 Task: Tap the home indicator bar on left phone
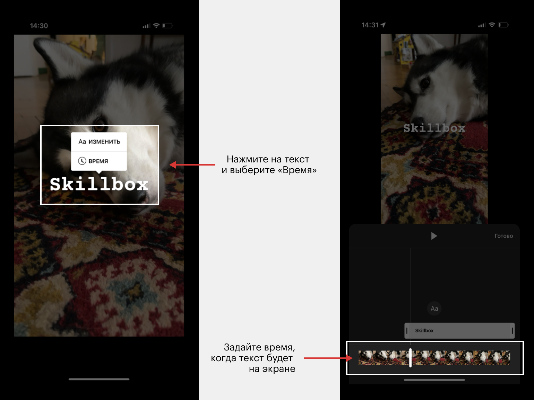tap(99, 379)
